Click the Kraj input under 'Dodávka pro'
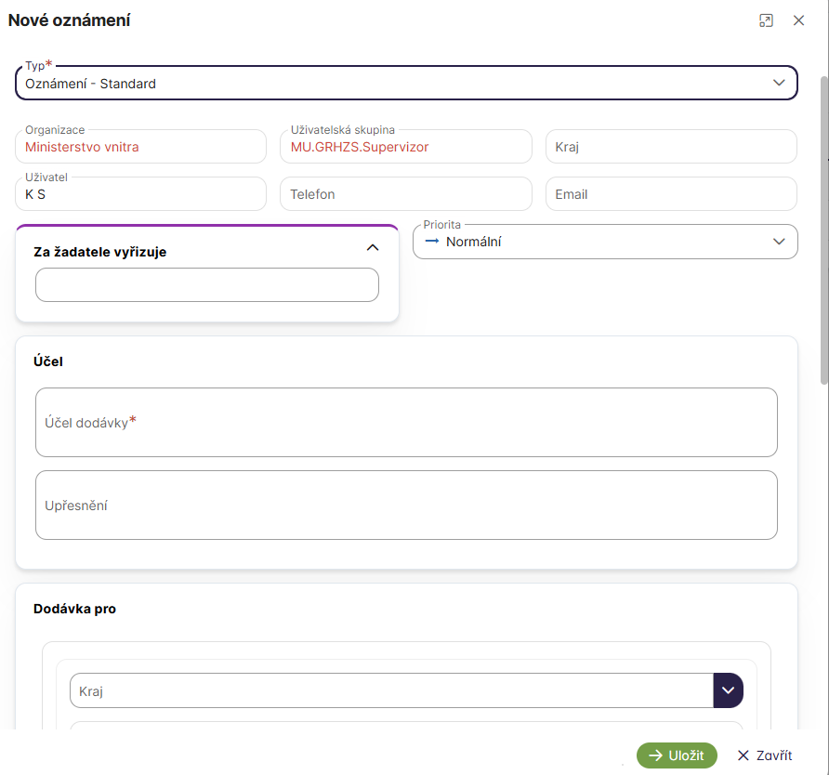829x775 pixels. click(390, 690)
